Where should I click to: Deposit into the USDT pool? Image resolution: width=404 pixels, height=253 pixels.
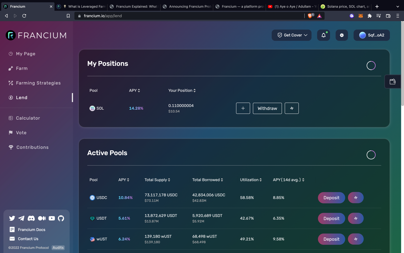tap(331, 218)
